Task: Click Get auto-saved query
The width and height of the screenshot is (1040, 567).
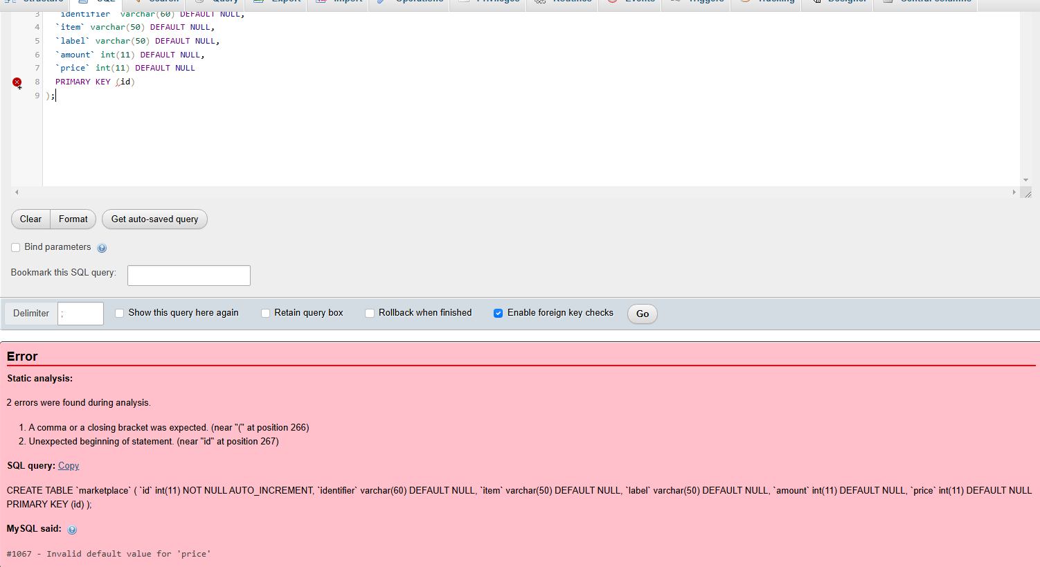Action: 154,219
